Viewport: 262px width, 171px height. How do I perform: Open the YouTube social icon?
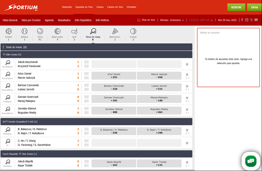(x=256, y=20)
